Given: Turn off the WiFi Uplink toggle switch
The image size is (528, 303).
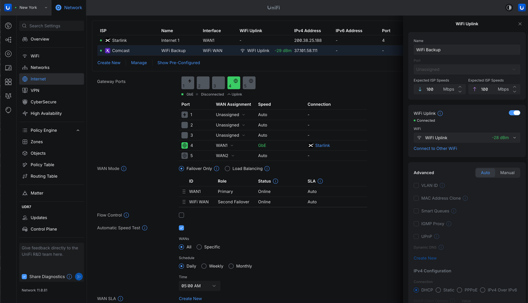Looking at the screenshot, I should coord(514,113).
